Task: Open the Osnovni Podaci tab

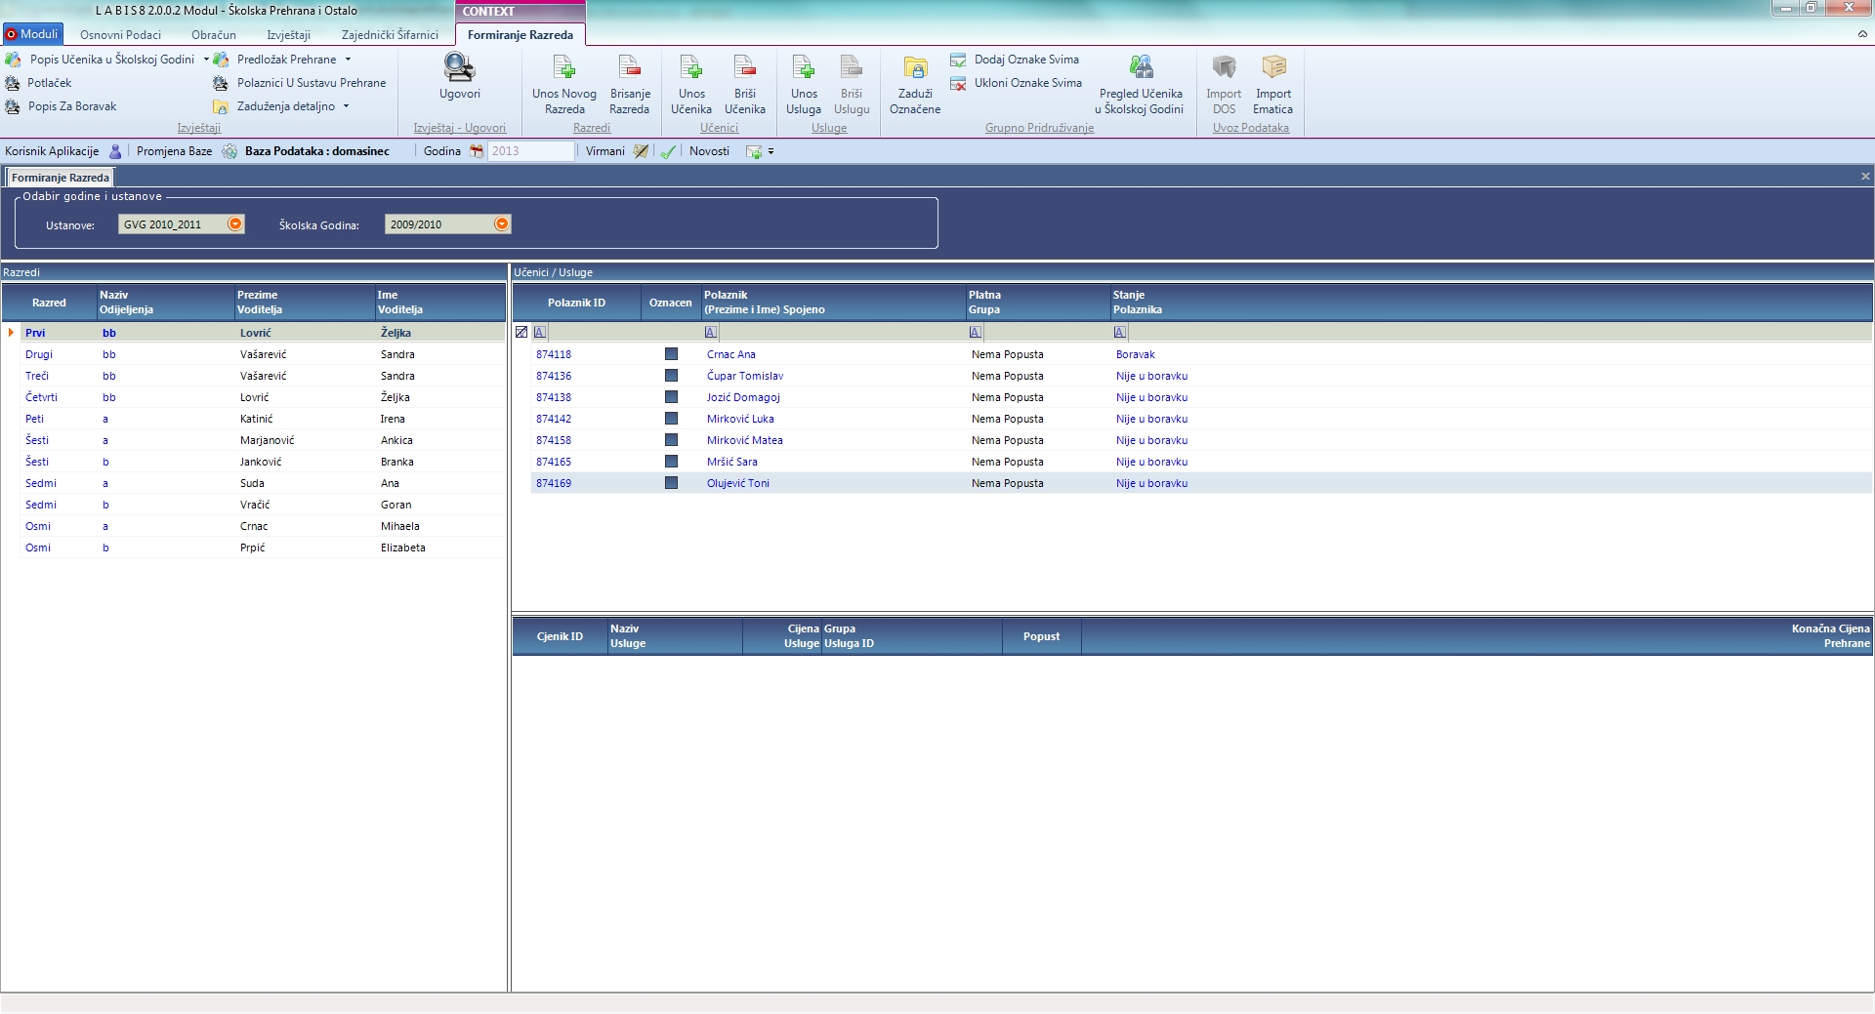Action: (x=120, y=35)
